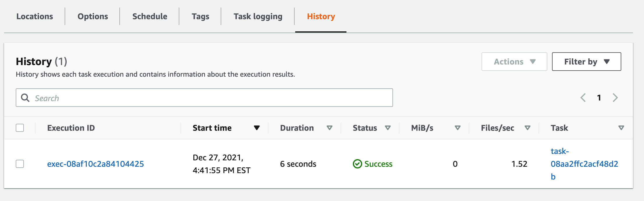Click the search magnifier icon
Screen dimensions: 644x201
[x=25, y=98]
